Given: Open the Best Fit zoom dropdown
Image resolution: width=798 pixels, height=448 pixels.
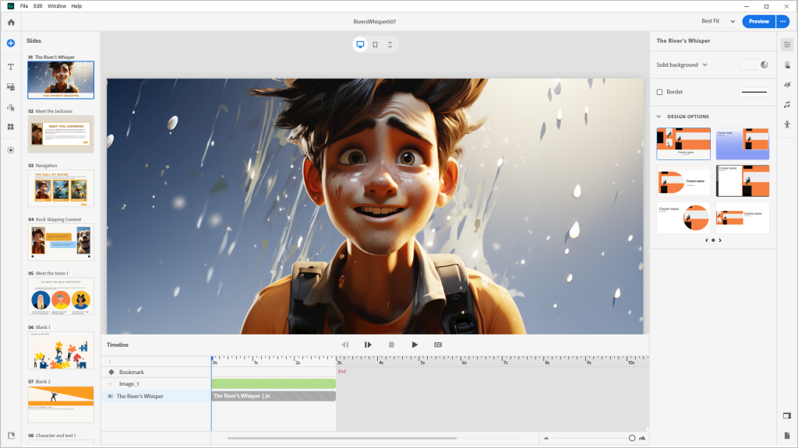Looking at the screenshot, I should 718,22.
